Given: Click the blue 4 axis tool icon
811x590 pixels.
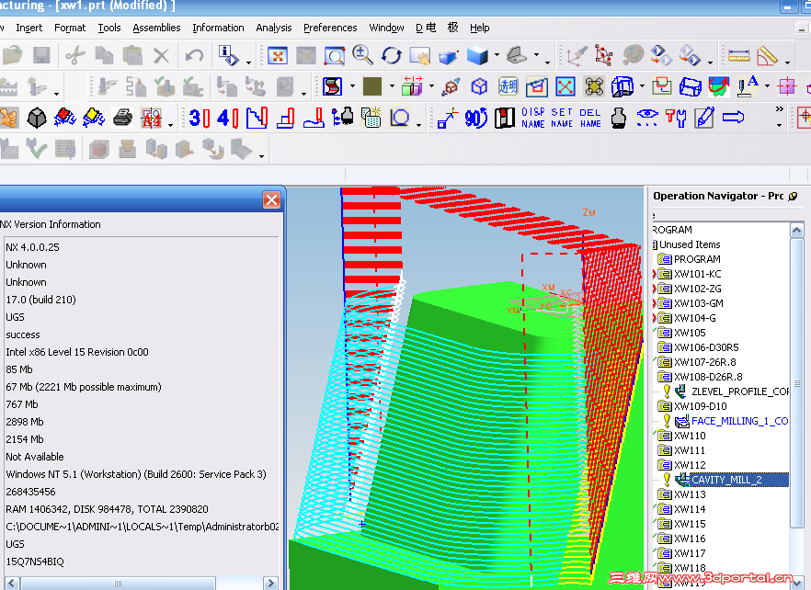Looking at the screenshot, I should click(228, 119).
